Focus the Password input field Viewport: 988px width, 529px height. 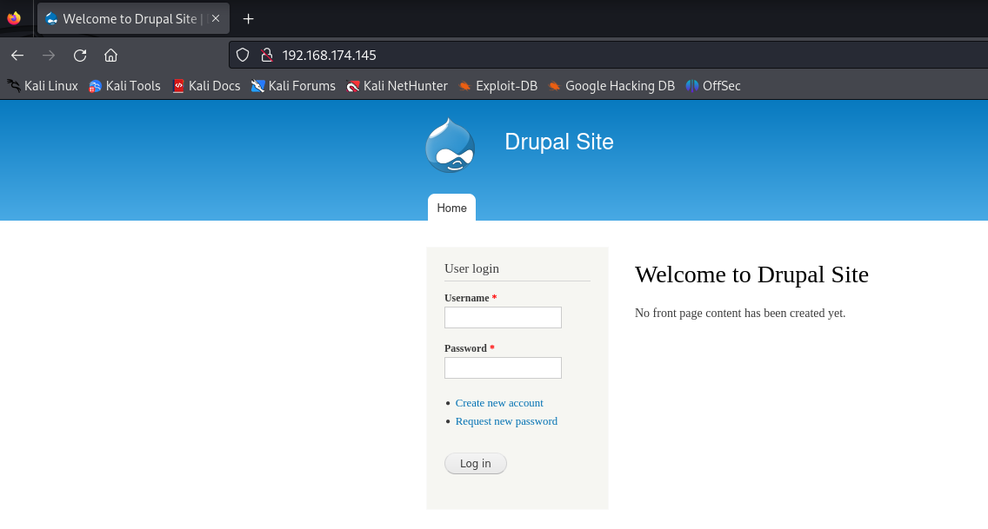tap(503, 368)
